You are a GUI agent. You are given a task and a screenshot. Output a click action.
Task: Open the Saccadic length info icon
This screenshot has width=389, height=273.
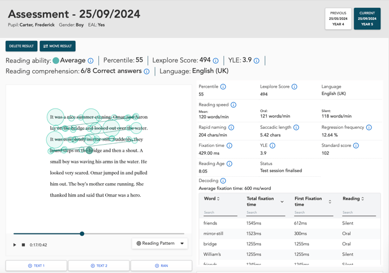pos(296,127)
